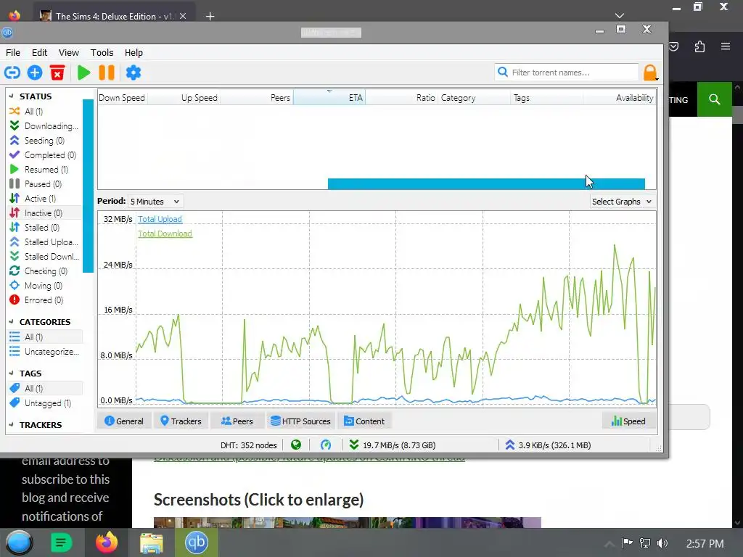
Task: Select the Checking (0) status filter
Action: tap(45, 271)
